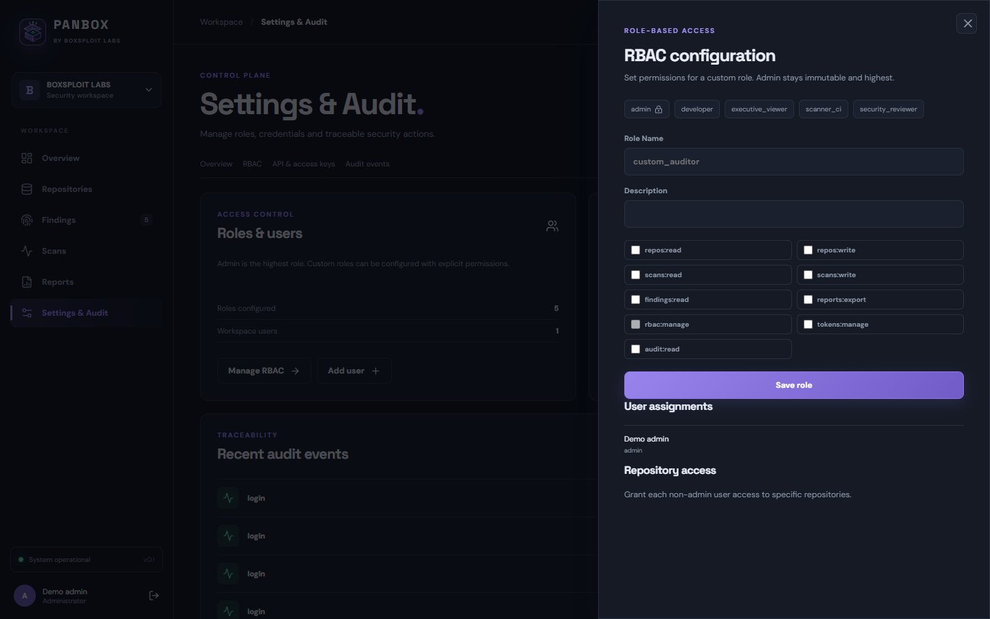Check the audit:read permission
Viewport: 990px width, 619px height.
coord(635,349)
